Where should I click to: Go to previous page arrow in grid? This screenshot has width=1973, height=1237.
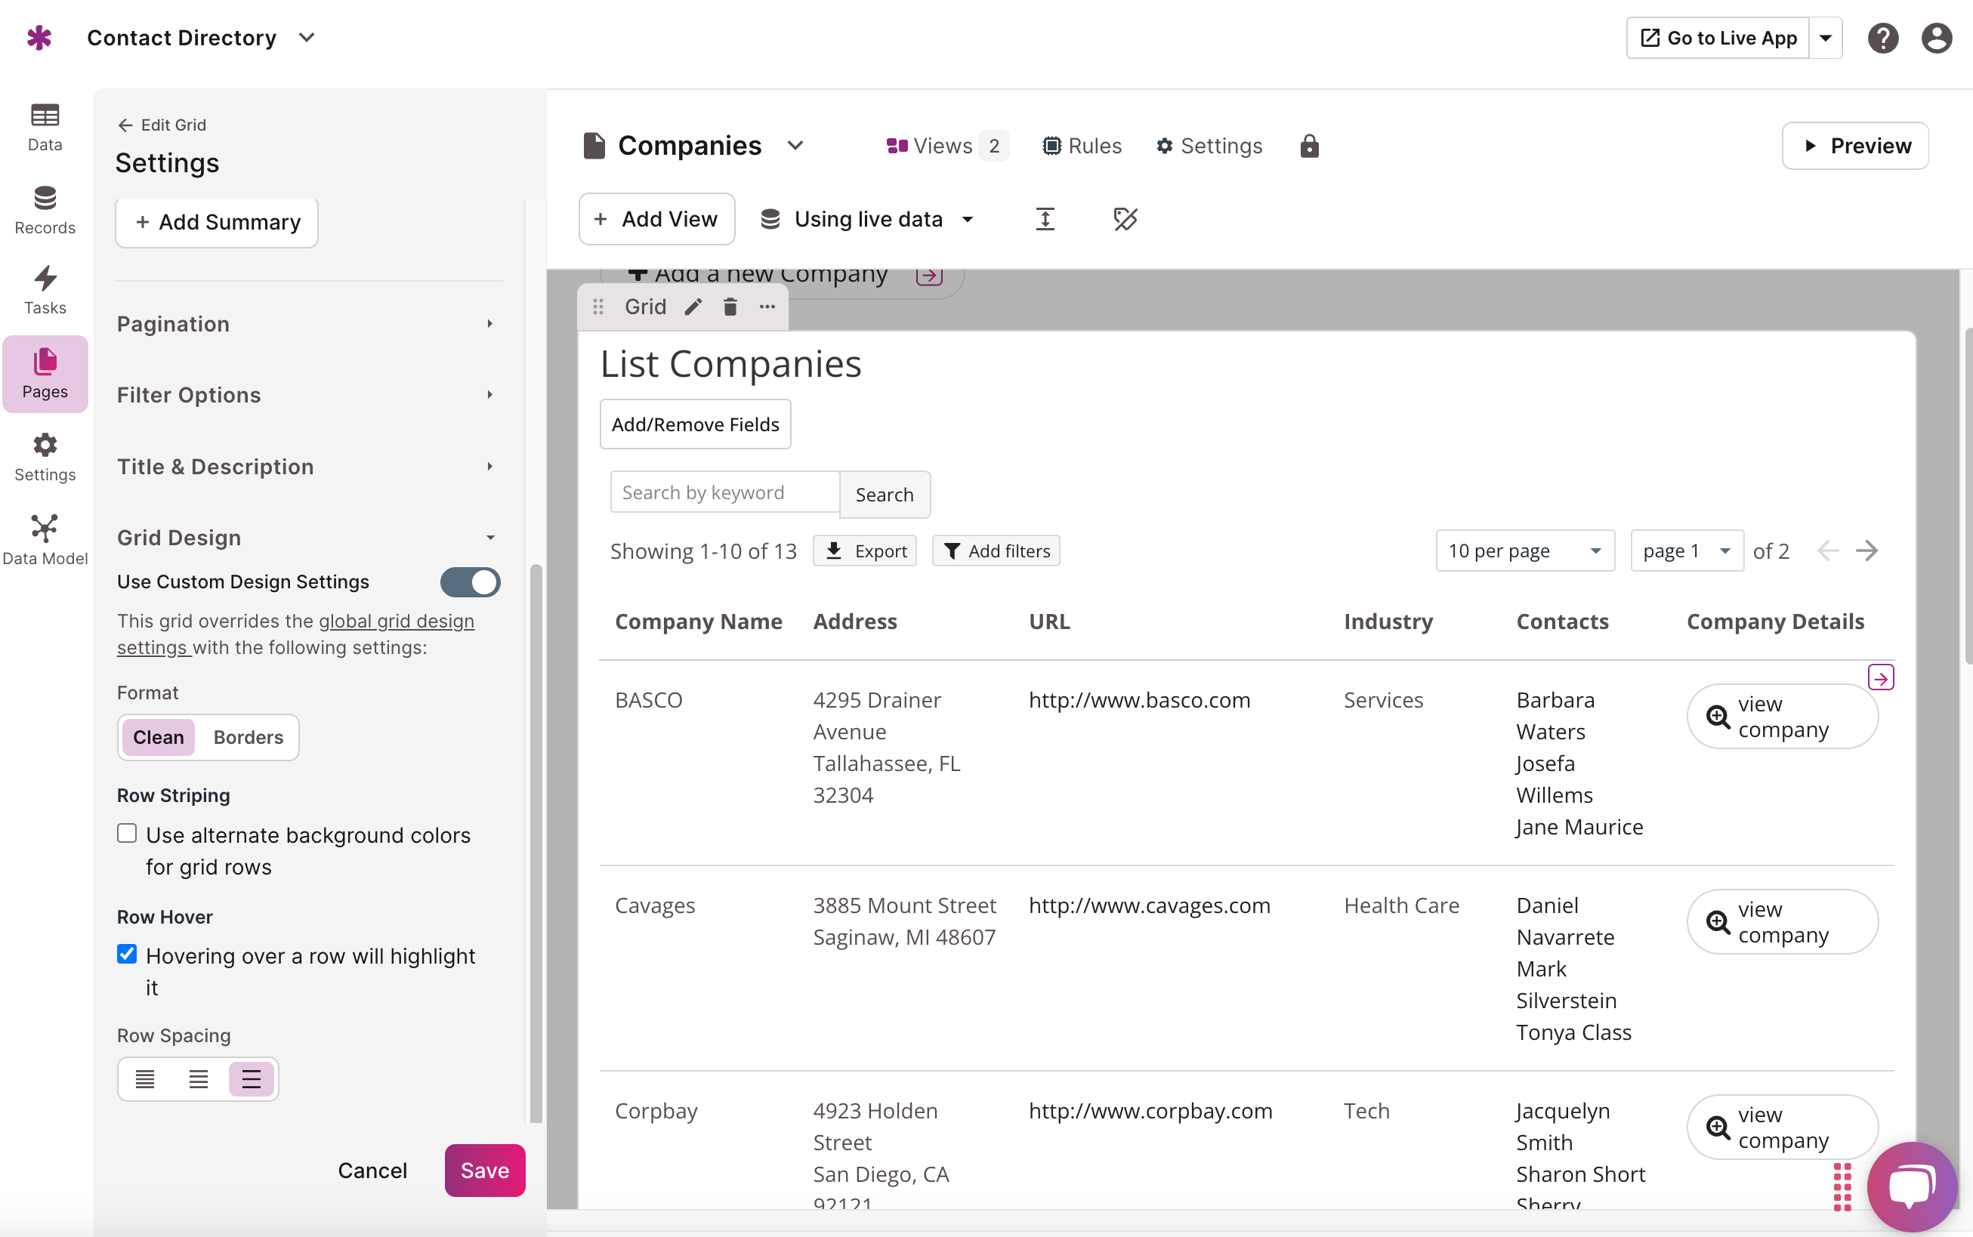1828,551
